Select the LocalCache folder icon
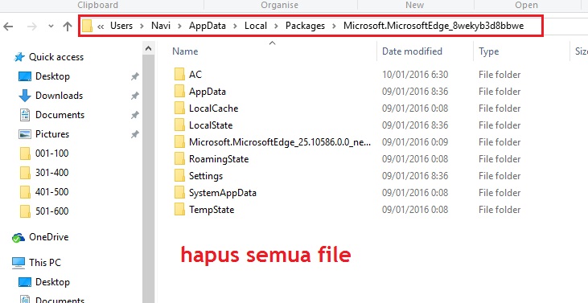Screen dimensions: 588x303 coord(179,109)
